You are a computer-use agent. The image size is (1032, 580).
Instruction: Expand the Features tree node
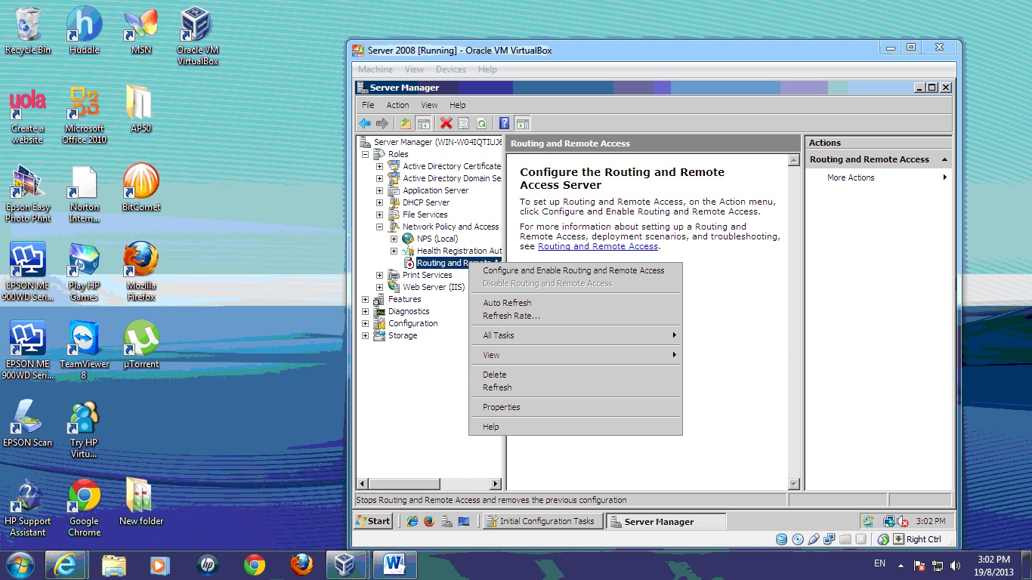pos(366,299)
